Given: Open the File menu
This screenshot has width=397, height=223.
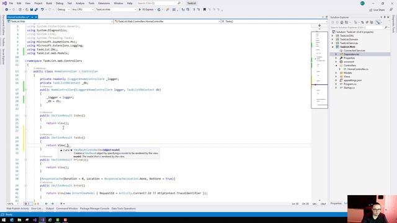Looking at the screenshot, I should (11, 3).
